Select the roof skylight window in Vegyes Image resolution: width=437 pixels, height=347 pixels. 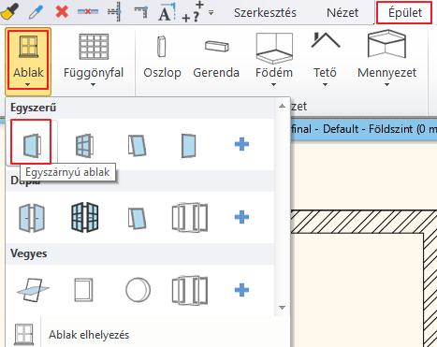point(33,290)
